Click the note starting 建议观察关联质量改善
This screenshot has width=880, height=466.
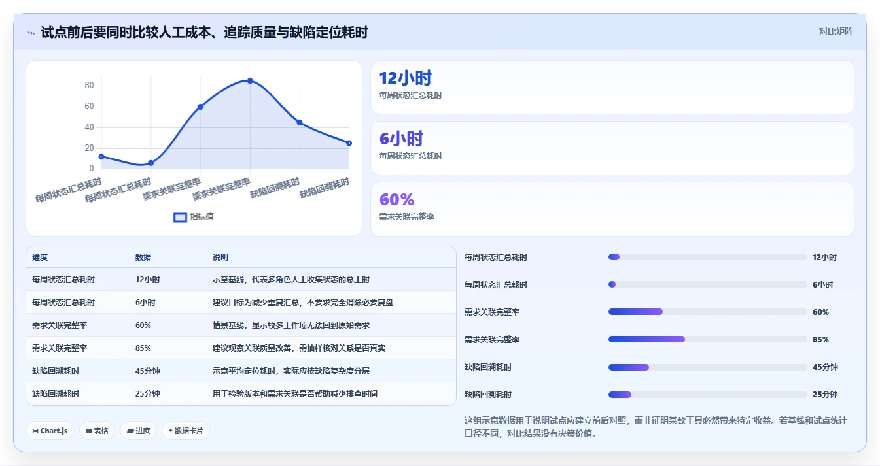click(x=299, y=348)
